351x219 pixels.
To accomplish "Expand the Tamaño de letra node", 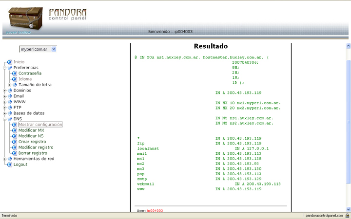I will pyautogui.click(x=9, y=85).
